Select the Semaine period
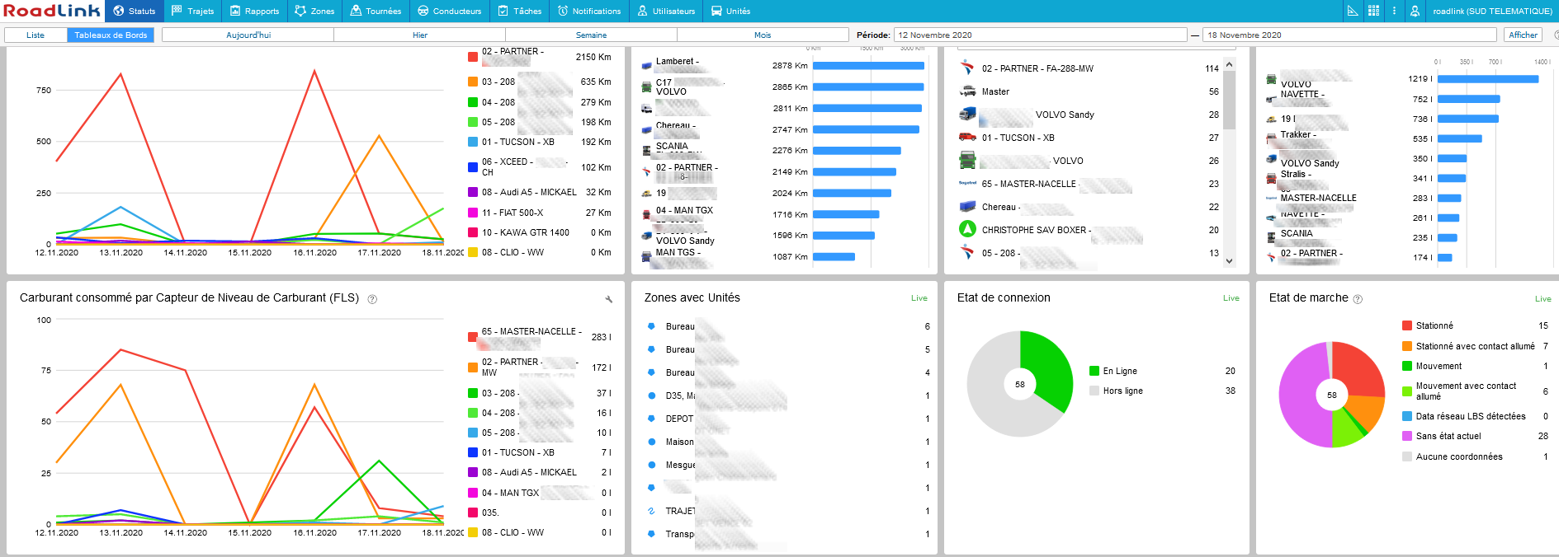This screenshot has width=1559, height=557. [x=591, y=35]
